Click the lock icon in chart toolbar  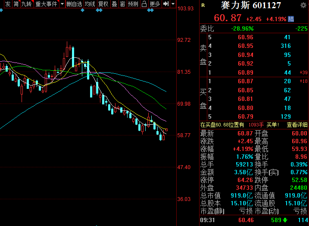[x=145, y=4]
